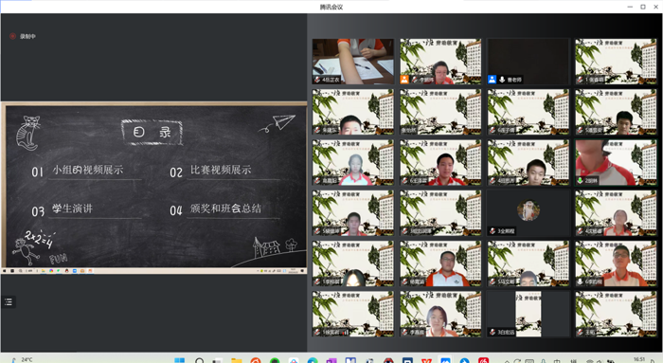The height and width of the screenshot is (363, 663).
Task: Open the Windows Start menu
Action: (x=180, y=360)
